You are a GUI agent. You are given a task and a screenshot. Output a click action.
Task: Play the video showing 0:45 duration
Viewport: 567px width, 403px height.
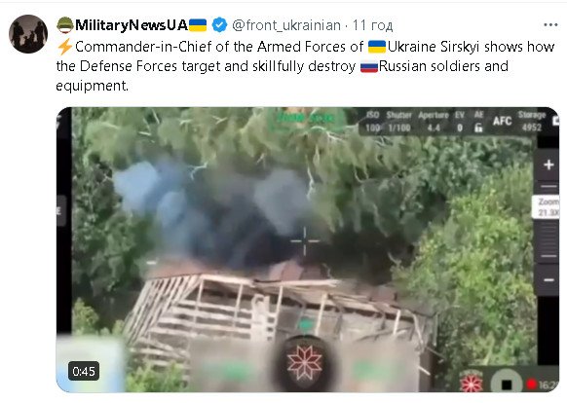(307, 249)
